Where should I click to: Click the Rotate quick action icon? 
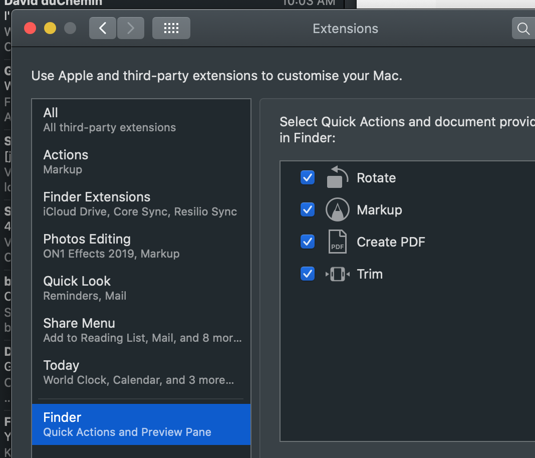pyautogui.click(x=337, y=178)
